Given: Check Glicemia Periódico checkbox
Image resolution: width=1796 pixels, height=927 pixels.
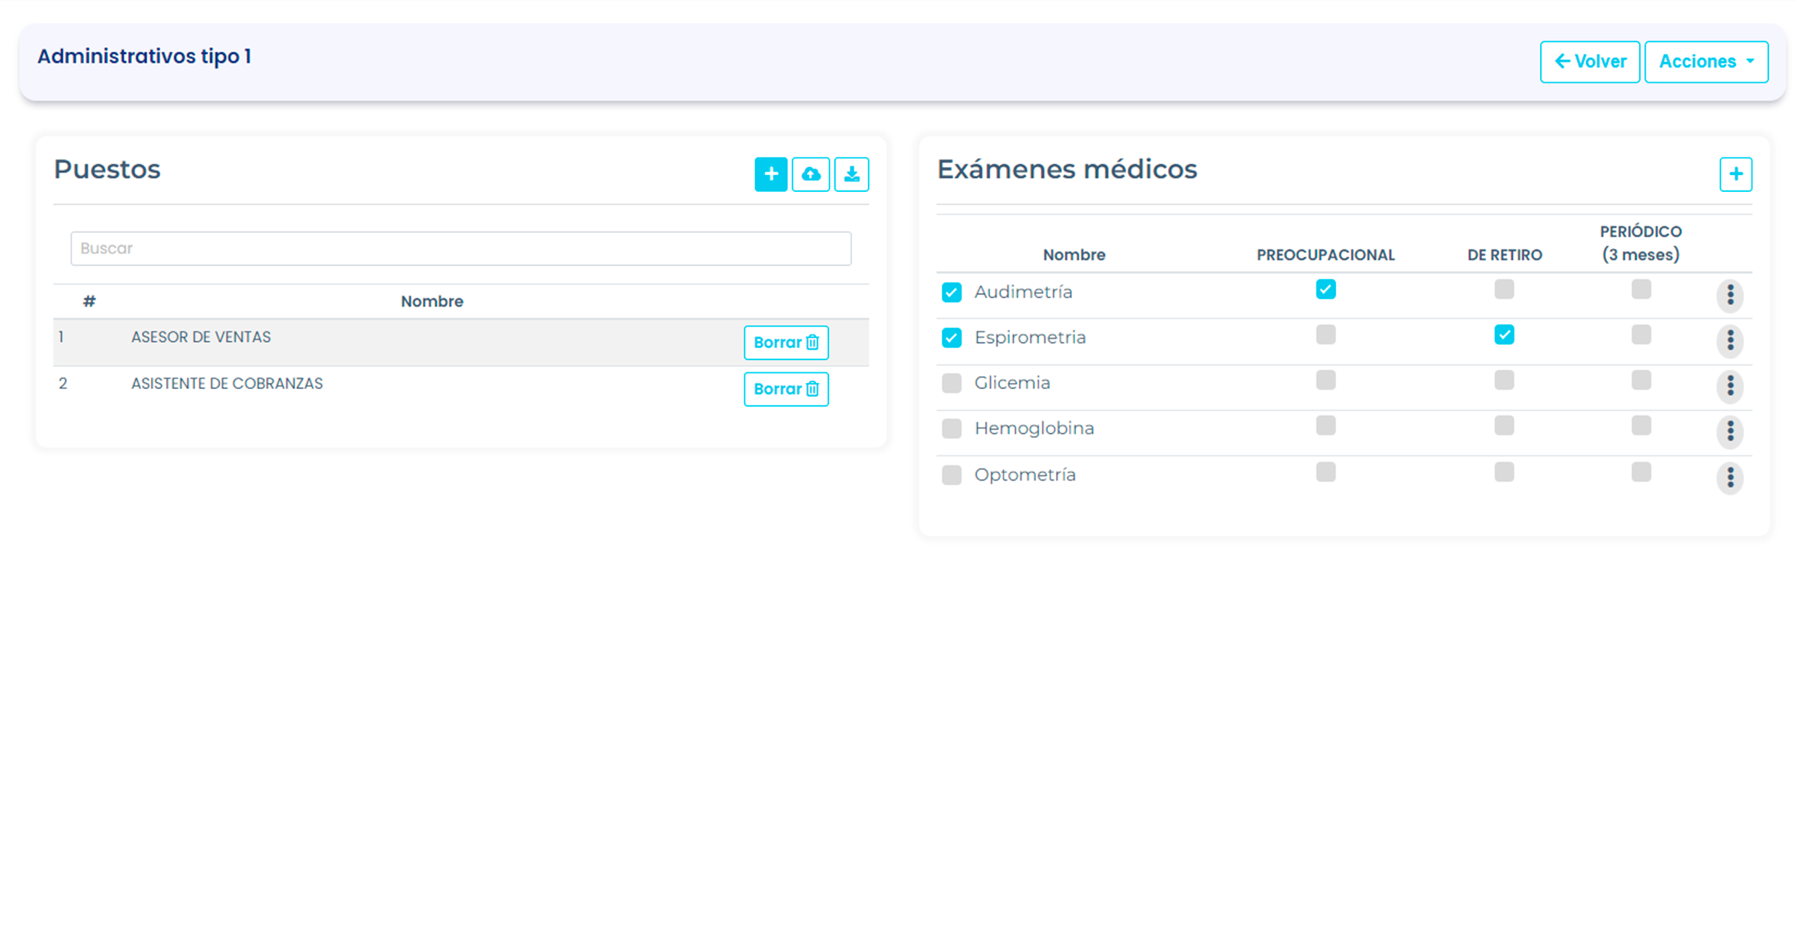Looking at the screenshot, I should pos(1640,380).
